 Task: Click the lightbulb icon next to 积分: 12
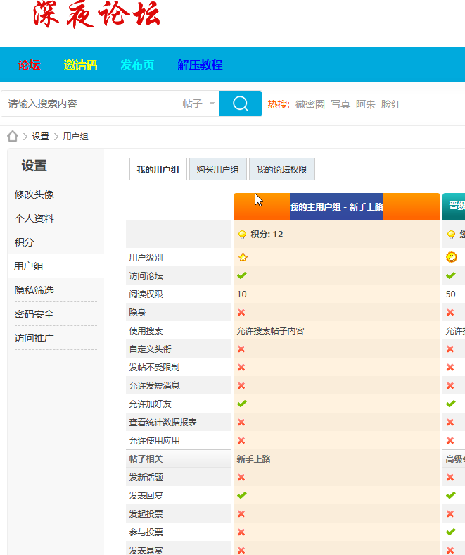coord(242,235)
